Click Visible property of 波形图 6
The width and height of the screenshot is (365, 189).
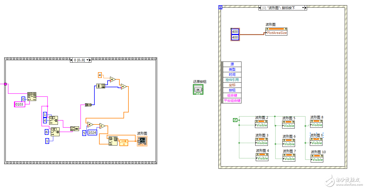(x=289, y=144)
